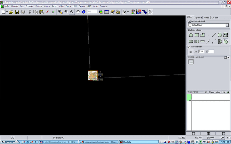This screenshot has width=231, height=144.
Task: Click the 3D button in Навигатор
Action: [x=206, y=92]
